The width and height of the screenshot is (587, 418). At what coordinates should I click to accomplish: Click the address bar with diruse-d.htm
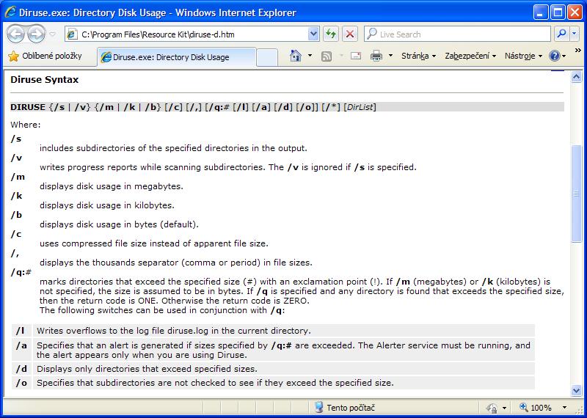[x=192, y=34]
